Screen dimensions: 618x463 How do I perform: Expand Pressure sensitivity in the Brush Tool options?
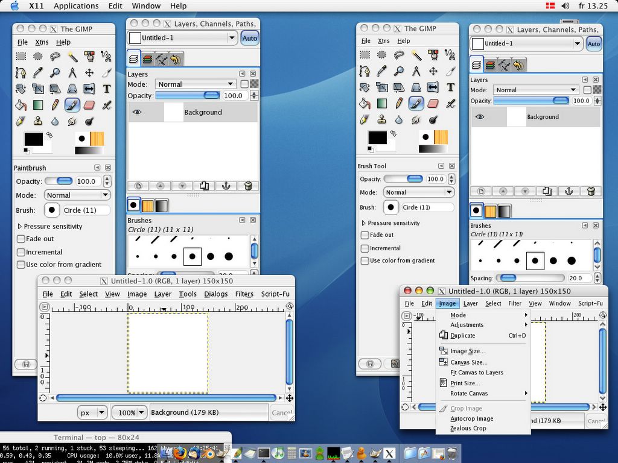pos(363,223)
